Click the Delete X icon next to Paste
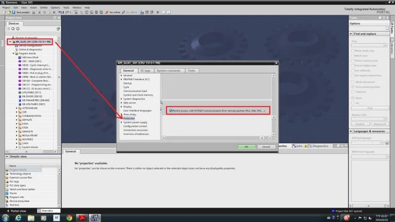Image resolution: width=395 pixels, height=222 pixels. [x=54, y=12]
